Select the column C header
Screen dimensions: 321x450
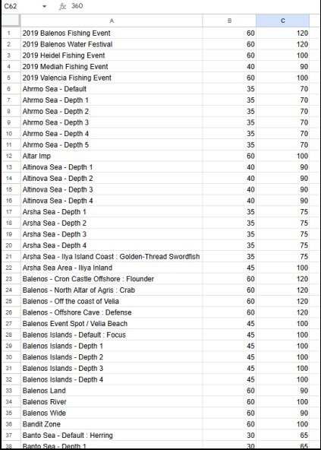[x=282, y=21]
